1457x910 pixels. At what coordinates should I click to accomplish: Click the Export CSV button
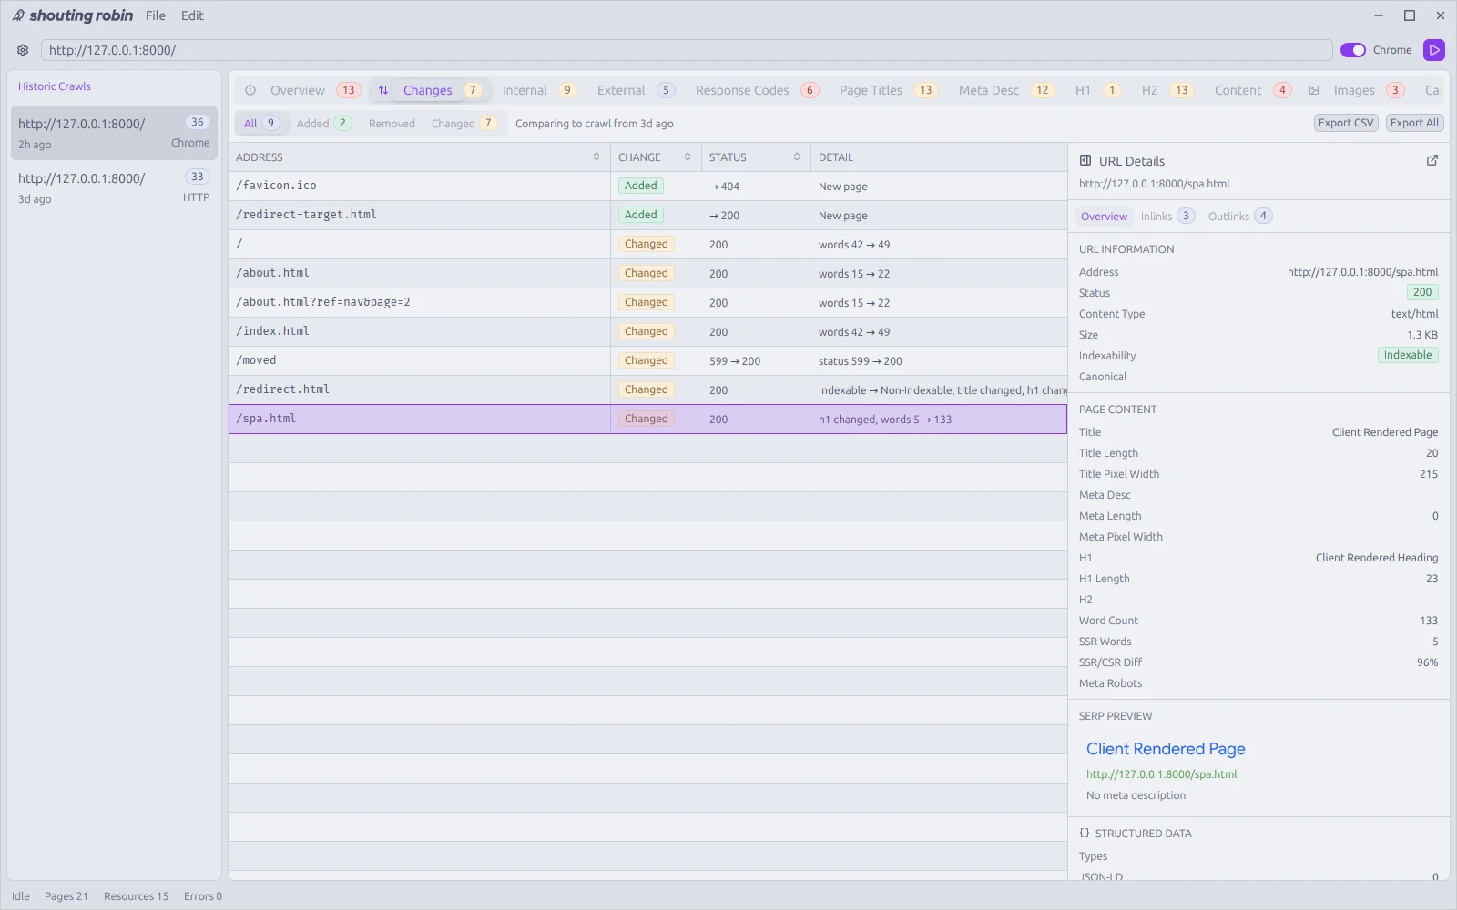[1346, 123]
